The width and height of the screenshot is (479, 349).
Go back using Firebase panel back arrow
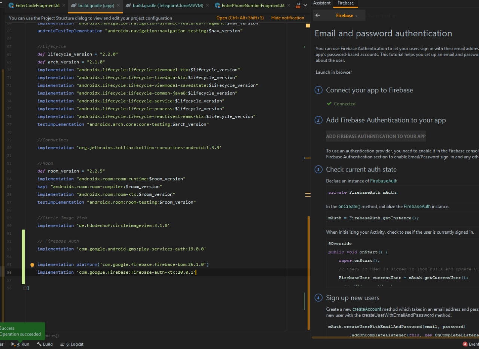point(318,15)
